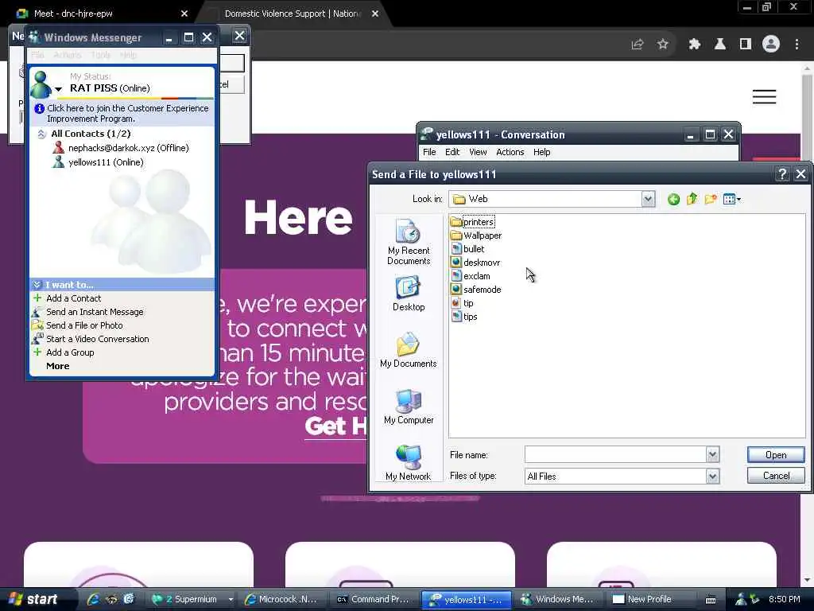Open My Status dropdown arrow in Messenger
814x611 pixels.
click(58, 89)
